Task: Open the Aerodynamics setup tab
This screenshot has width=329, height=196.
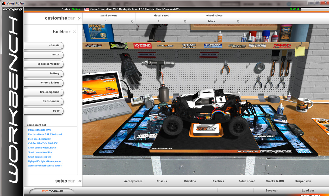Action: click(133, 181)
